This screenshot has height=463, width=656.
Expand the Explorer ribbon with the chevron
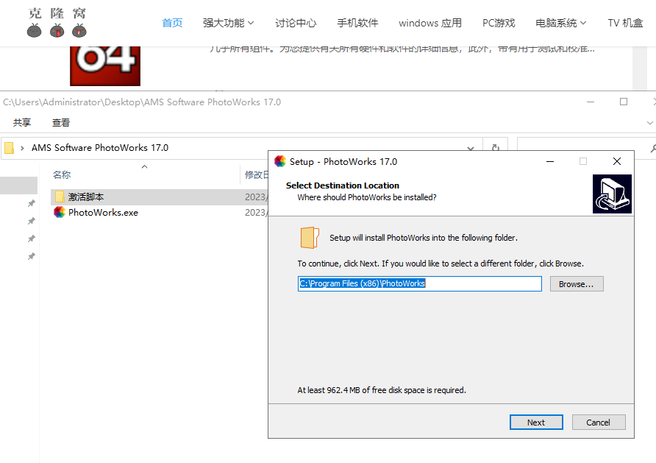pos(649,123)
